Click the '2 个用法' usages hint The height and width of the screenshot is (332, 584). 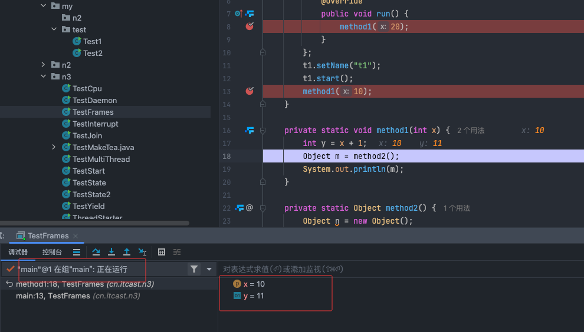470,131
